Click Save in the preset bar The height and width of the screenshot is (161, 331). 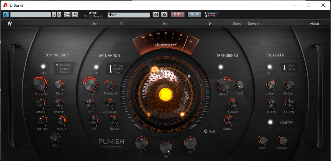[237, 24]
